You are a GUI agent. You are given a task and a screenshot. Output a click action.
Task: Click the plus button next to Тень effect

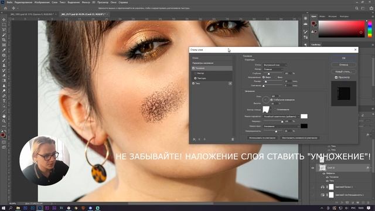click(230, 83)
